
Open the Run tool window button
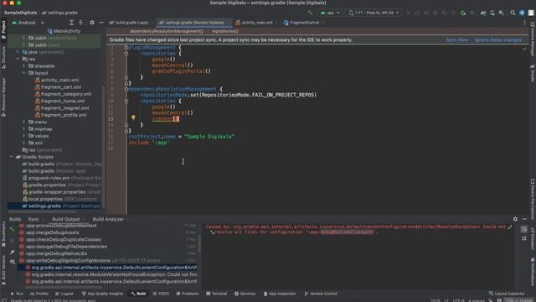point(17,294)
